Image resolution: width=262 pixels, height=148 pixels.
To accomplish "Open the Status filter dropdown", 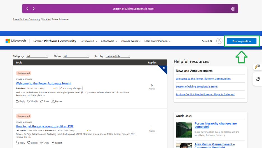I will (x=76, y=56).
